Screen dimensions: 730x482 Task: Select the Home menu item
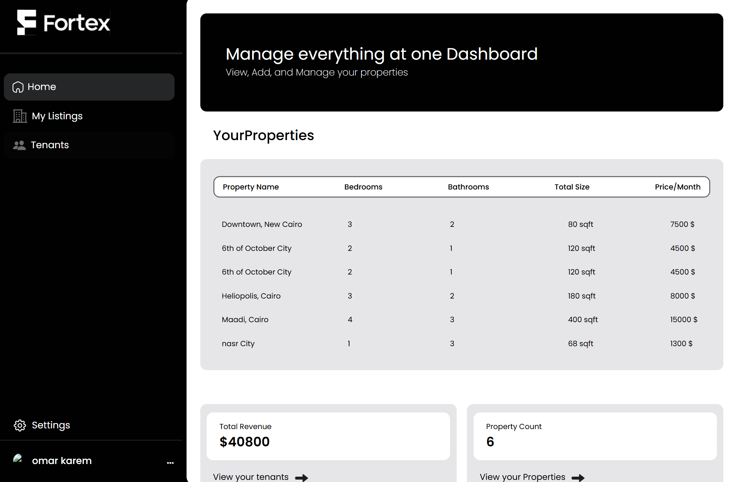(x=42, y=87)
